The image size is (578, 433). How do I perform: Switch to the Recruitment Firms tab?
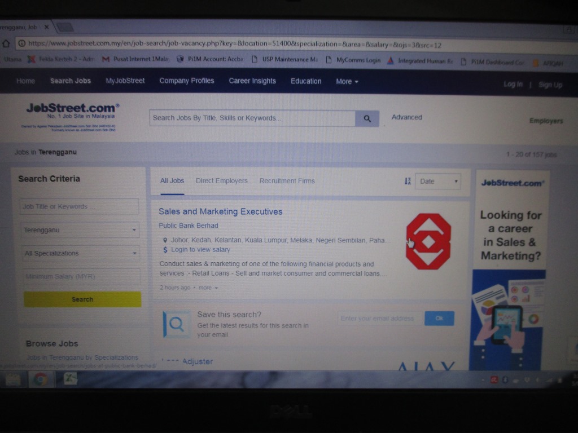point(287,181)
